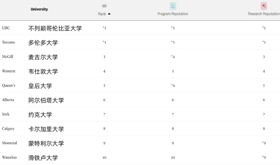Open the UBC university entry
The image size is (280, 165).
click(6, 28)
